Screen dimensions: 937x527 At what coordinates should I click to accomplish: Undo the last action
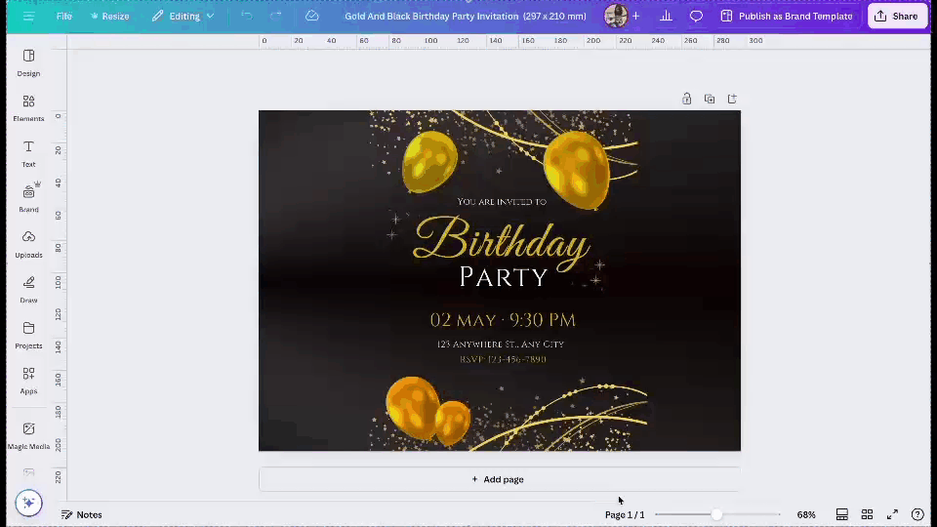point(247,17)
